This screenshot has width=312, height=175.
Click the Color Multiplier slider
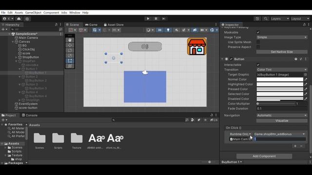[276, 104]
